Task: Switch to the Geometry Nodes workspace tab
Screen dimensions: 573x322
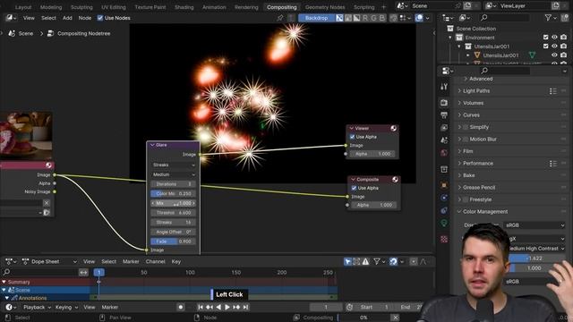Action: (325, 7)
